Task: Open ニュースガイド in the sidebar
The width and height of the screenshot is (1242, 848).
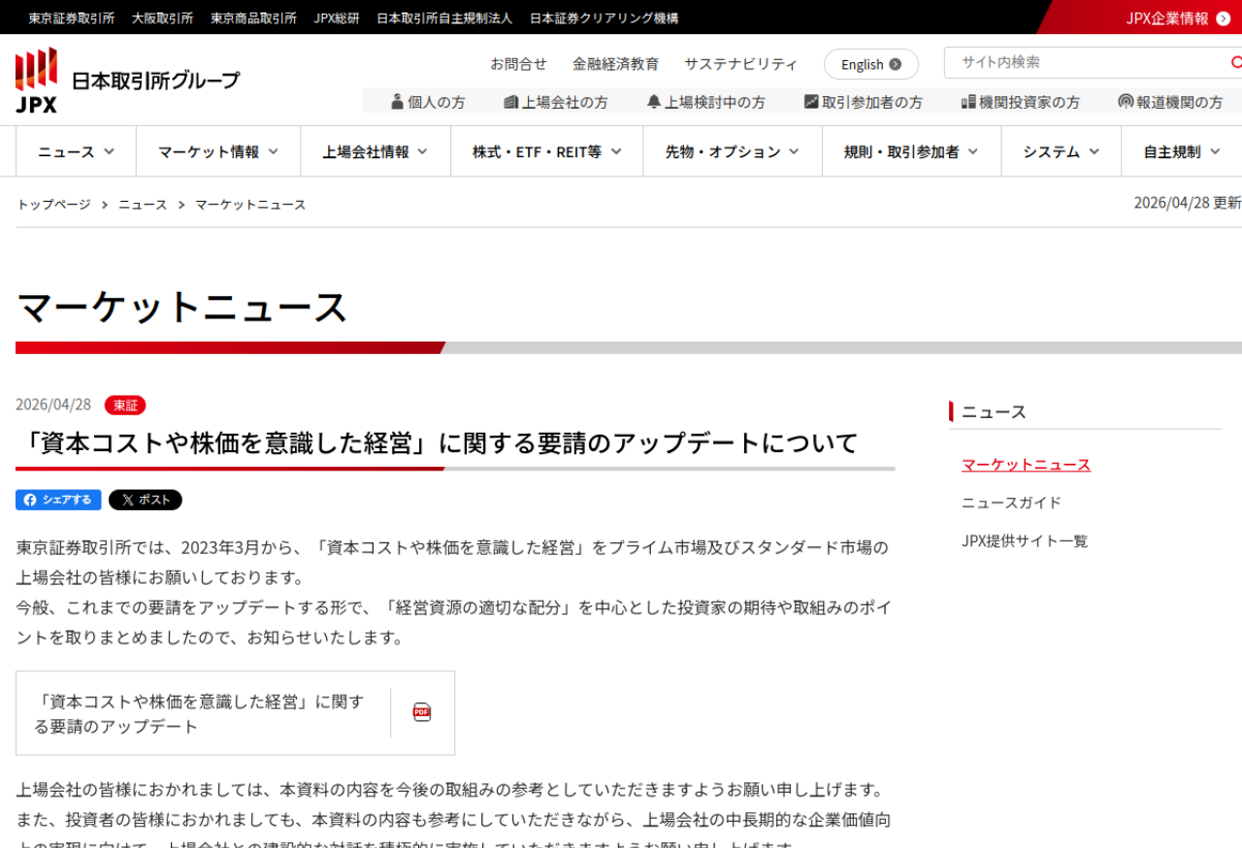Action: pos(1011,503)
